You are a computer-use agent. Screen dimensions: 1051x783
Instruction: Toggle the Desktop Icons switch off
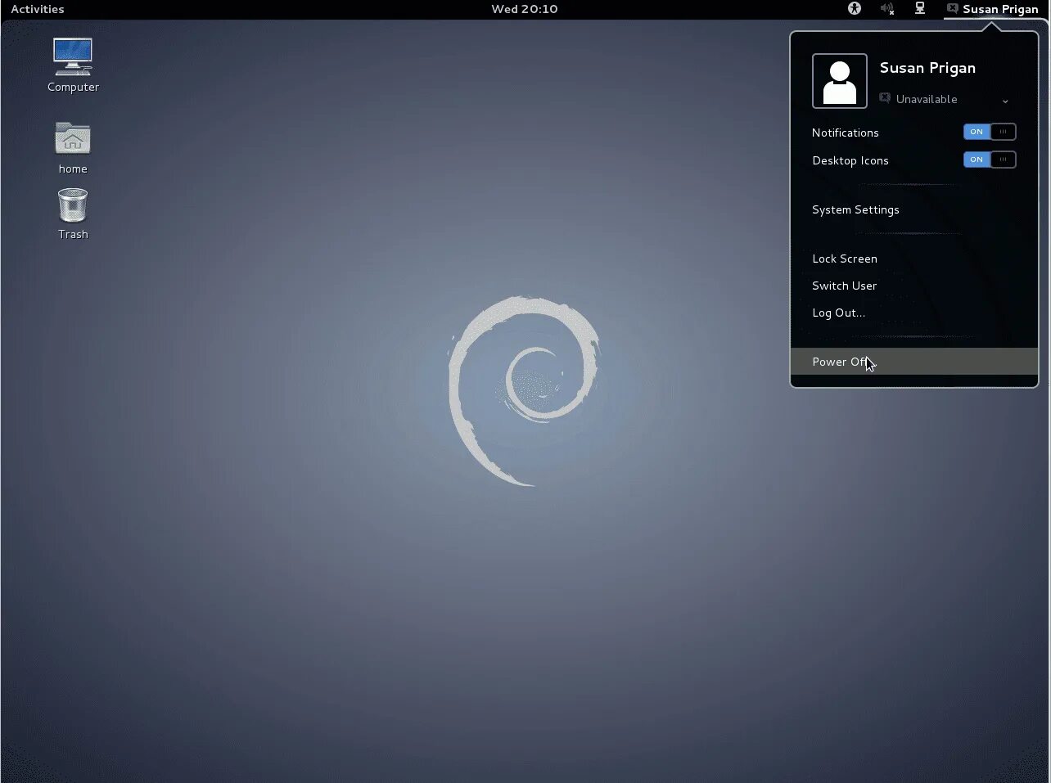coord(990,160)
